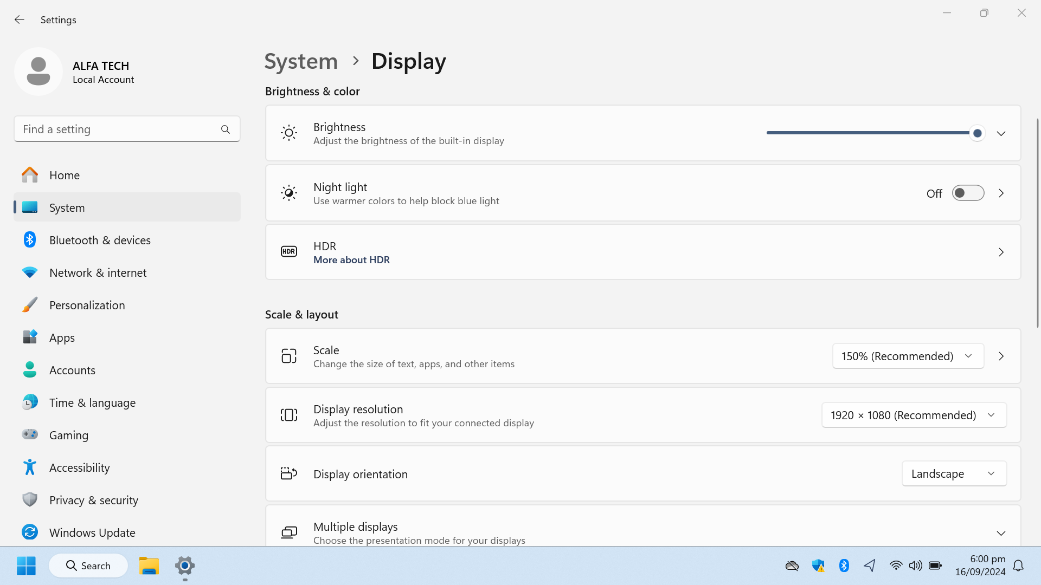The width and height of the screenshot is (1041, 585).
Task: Go to Home in the sidebar
Action: 127,175
